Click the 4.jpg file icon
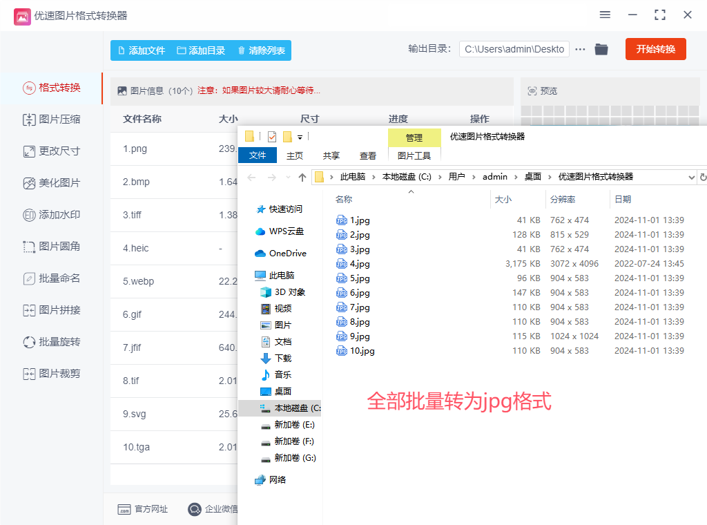The width and height of the screenshot is (707, 525). point(342,263)
